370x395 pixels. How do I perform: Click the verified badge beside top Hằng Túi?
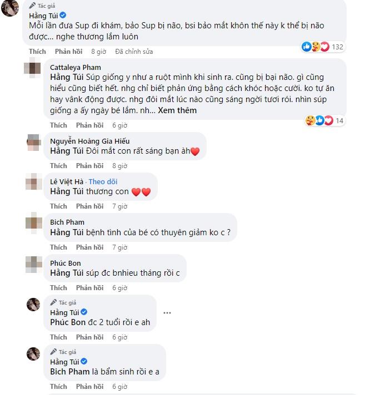point(63,16)
